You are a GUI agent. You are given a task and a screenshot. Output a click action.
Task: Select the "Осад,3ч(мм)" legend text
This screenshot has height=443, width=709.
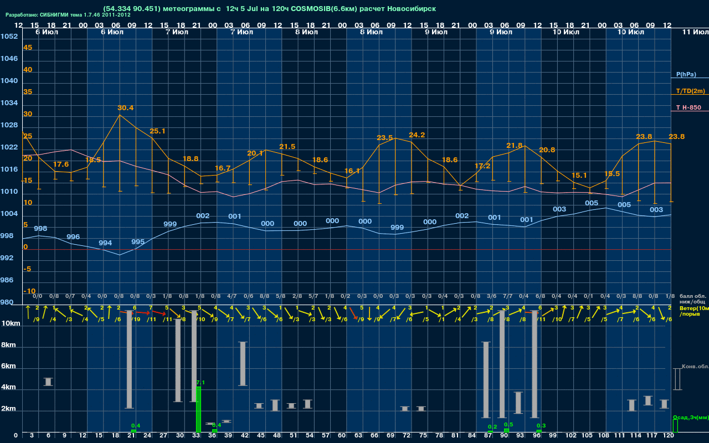pos(691,417)
